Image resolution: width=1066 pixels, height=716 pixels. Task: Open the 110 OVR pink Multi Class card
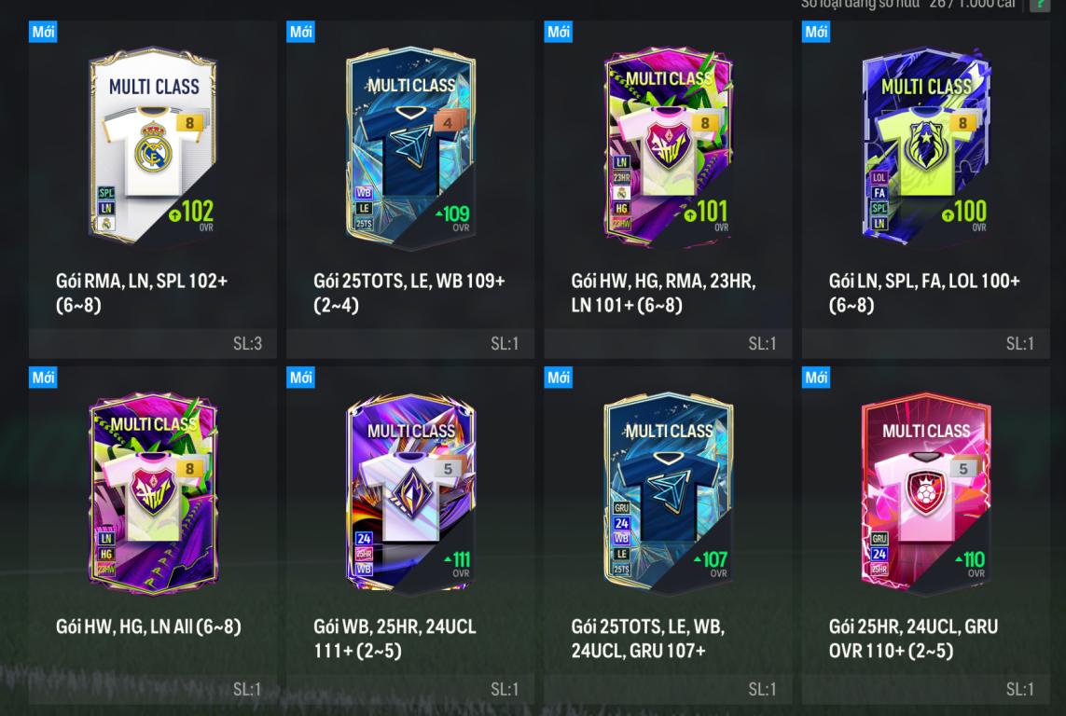(x=926, y=492)
